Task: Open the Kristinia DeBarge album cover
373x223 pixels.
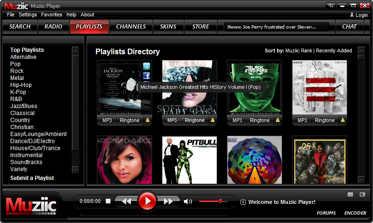Action: pyautogui.click(x=124, y=160)
